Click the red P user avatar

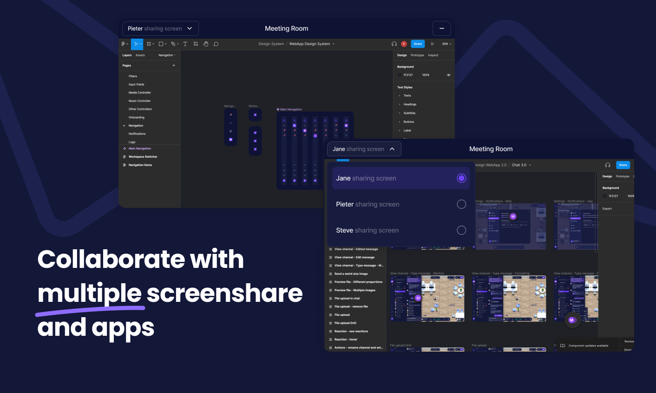404,44
